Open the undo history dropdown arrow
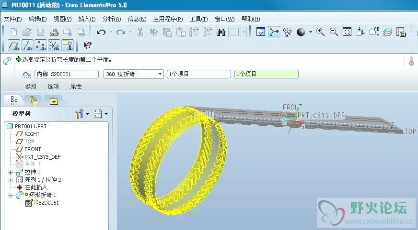Image resolution: width=418 pixels, height=230 pixels. click(x=111, y=32)
